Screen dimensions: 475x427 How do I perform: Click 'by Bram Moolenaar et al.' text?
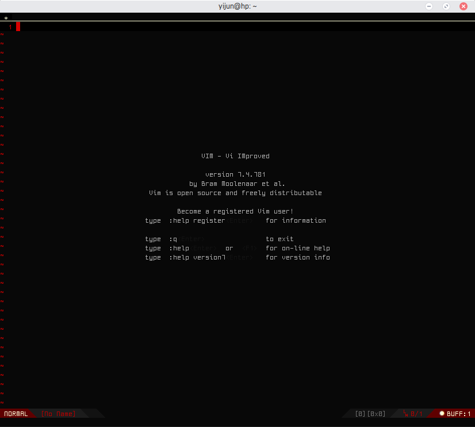click(237, 184)
